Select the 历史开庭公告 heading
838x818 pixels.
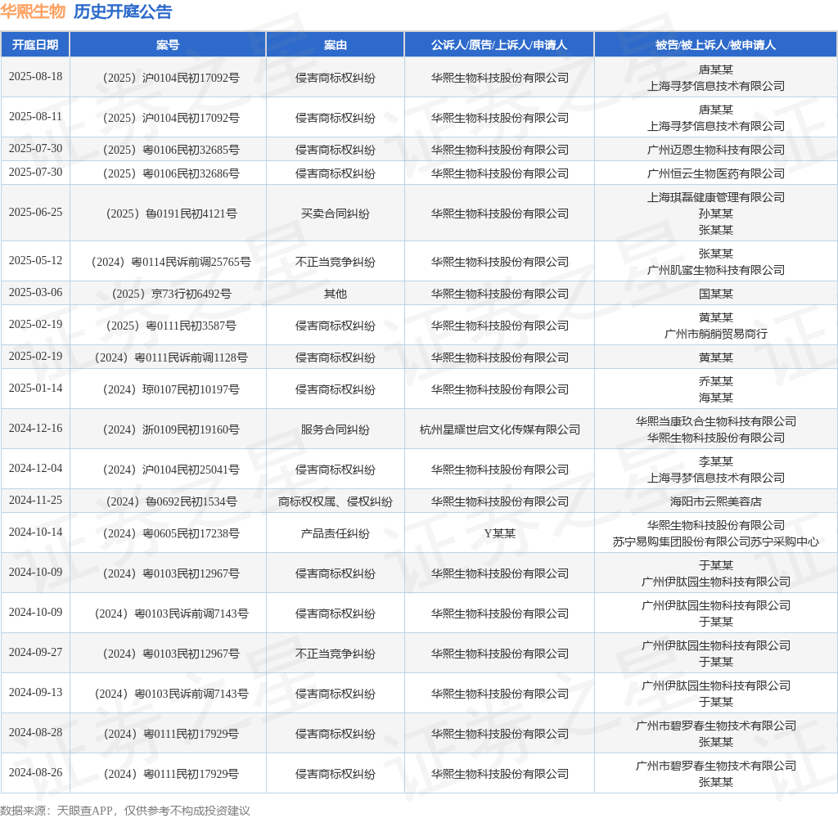point(123,11)
